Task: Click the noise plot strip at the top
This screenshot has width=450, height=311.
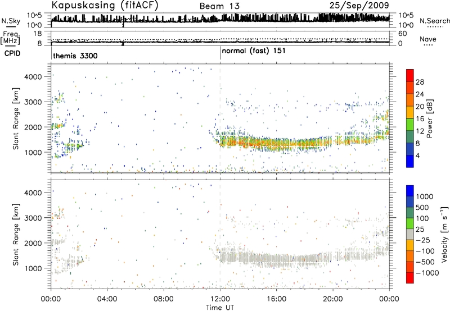Action: (x=220, y=20)
